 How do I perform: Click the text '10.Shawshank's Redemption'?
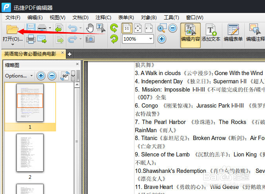[x=171, y=171]
